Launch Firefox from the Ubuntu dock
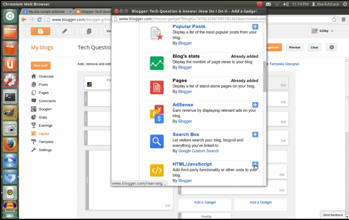 click(10, 145)
